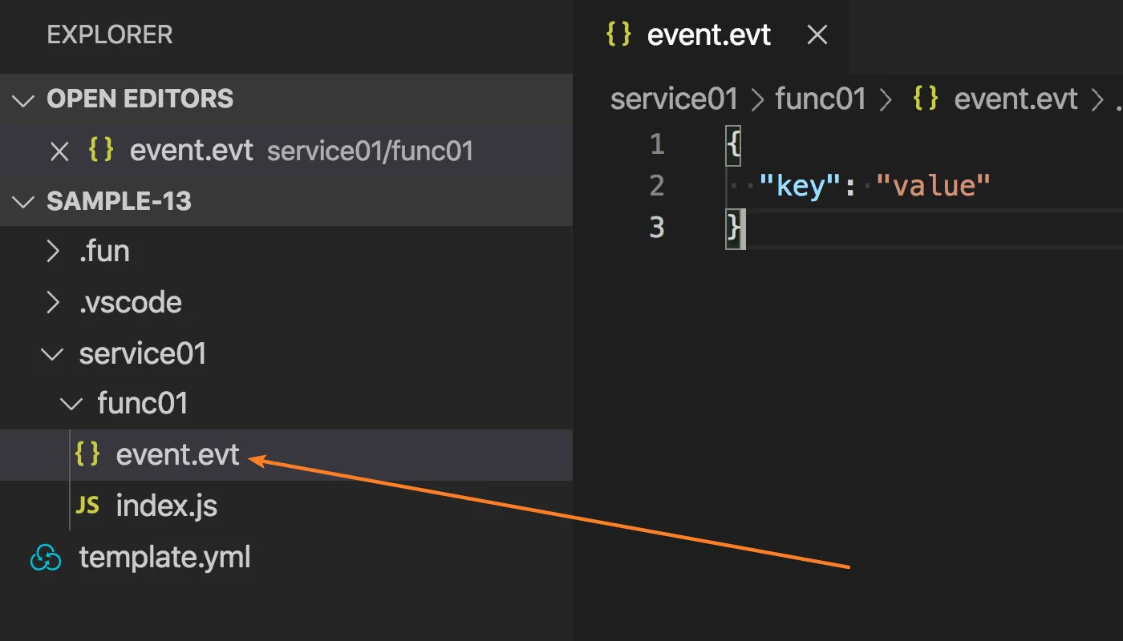The image size is (1123, 641).
Task: Click service01 in the breadcrumb
Action: pyautogui.click(x=674, y=99)
